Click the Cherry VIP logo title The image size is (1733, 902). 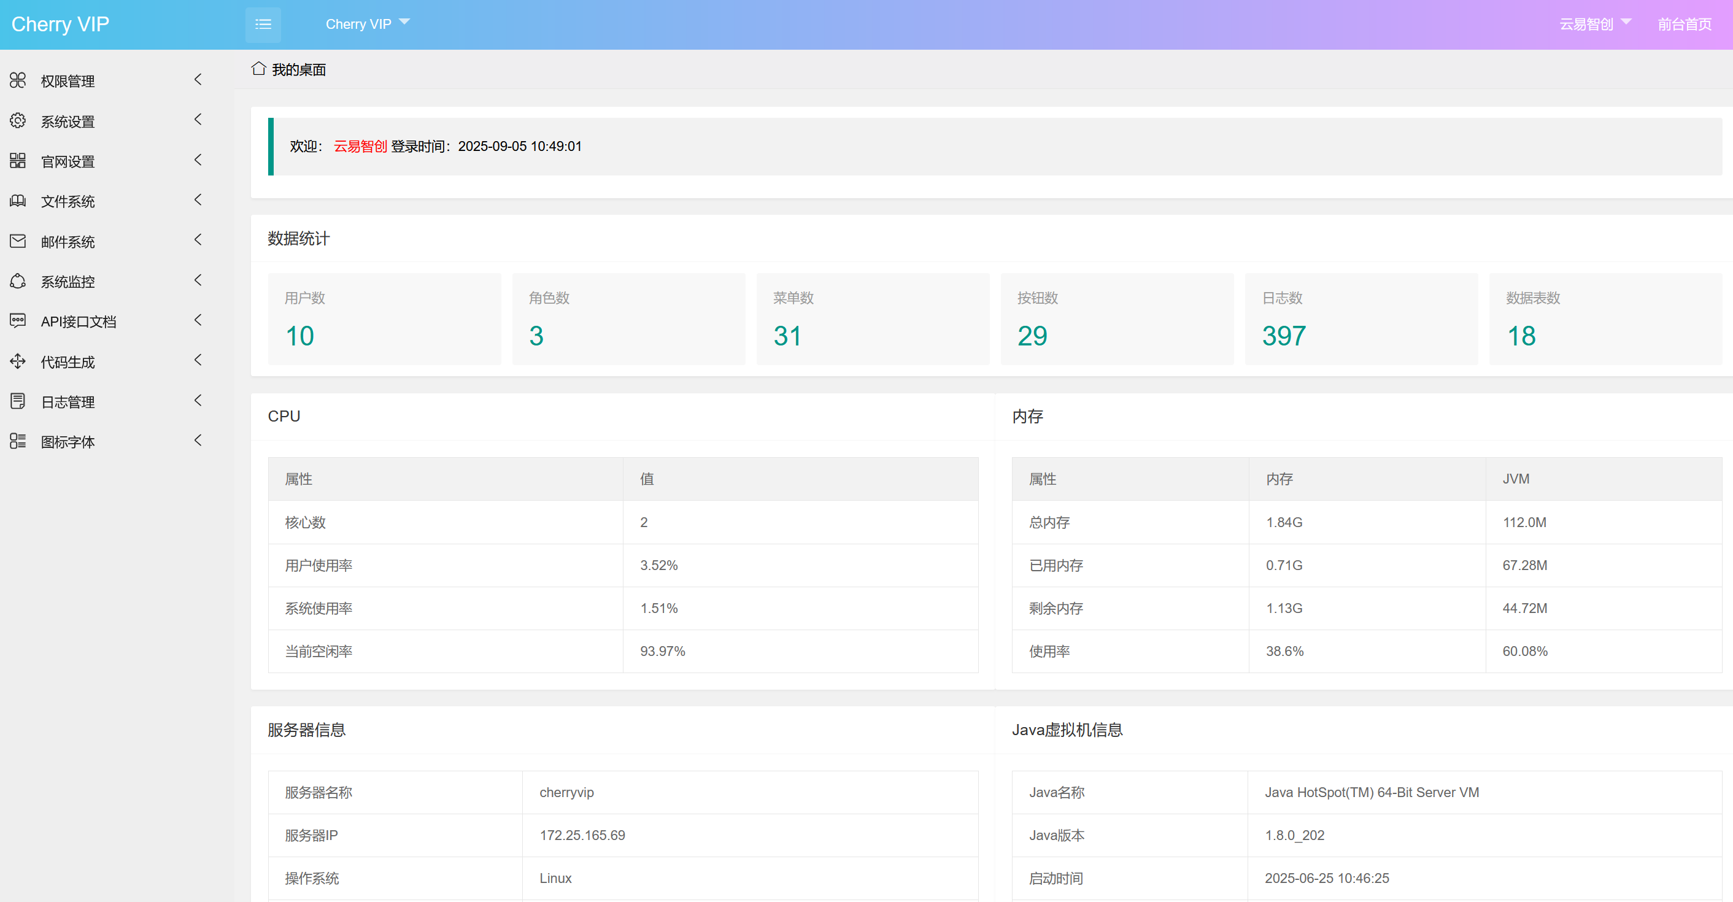(60, 24)
